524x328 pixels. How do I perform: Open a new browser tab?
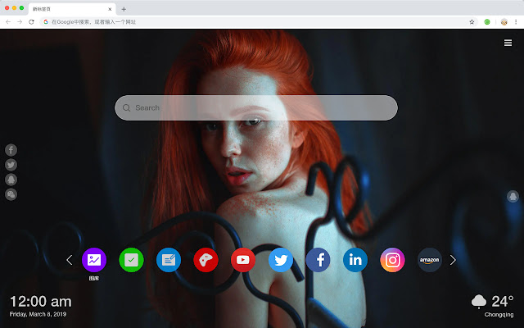pyautogui.click(x=124, y=9)
